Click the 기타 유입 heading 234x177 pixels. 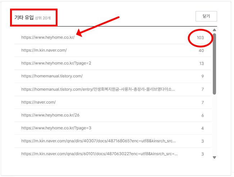24,18
